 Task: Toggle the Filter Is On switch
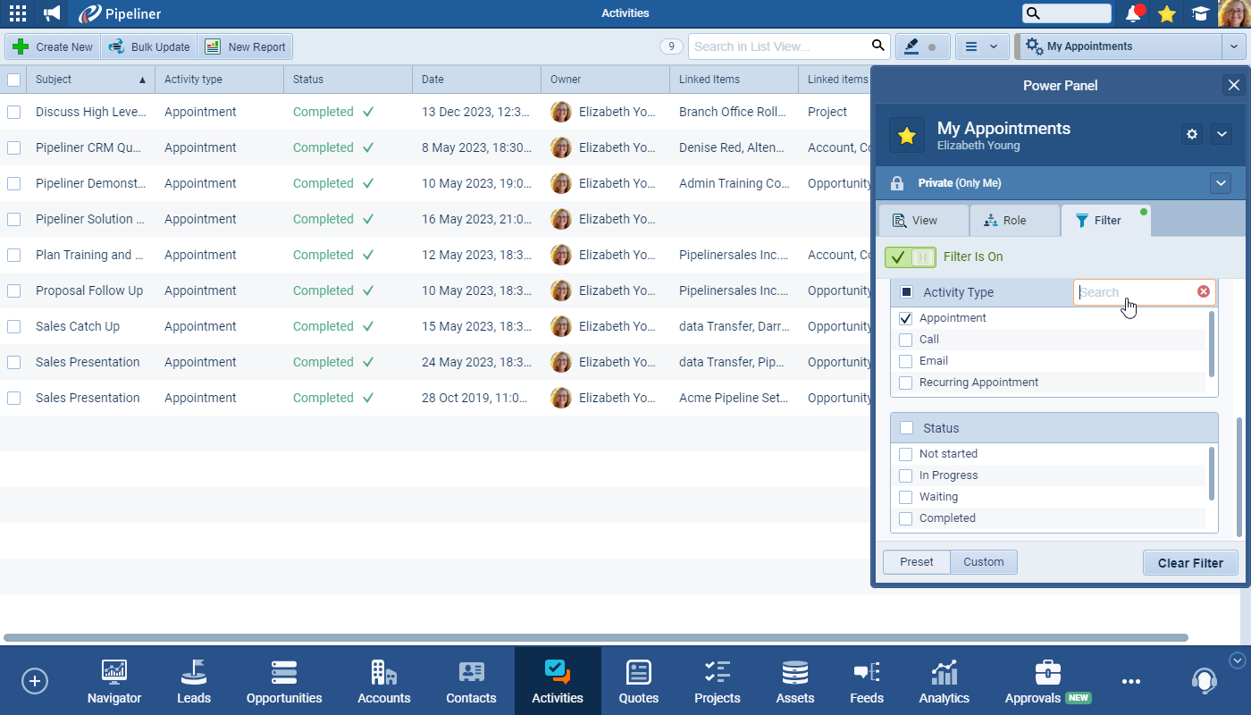click(910, 257)
